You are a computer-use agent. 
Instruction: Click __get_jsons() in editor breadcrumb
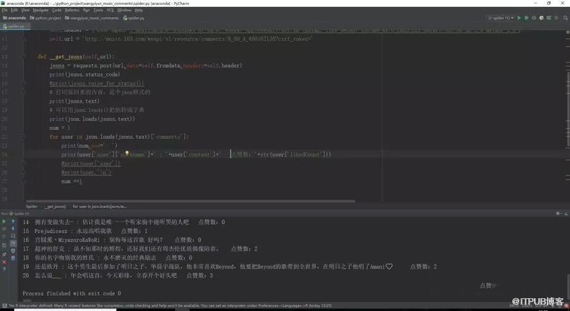(x=55, y=206)
